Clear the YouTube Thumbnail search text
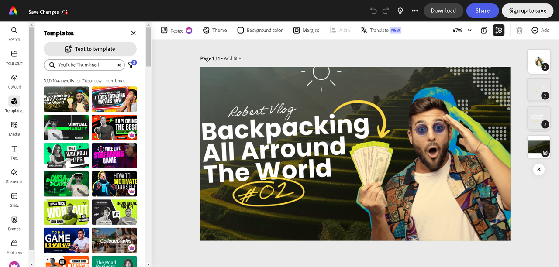This screenshot has width=559, height=267. (119, 65)
